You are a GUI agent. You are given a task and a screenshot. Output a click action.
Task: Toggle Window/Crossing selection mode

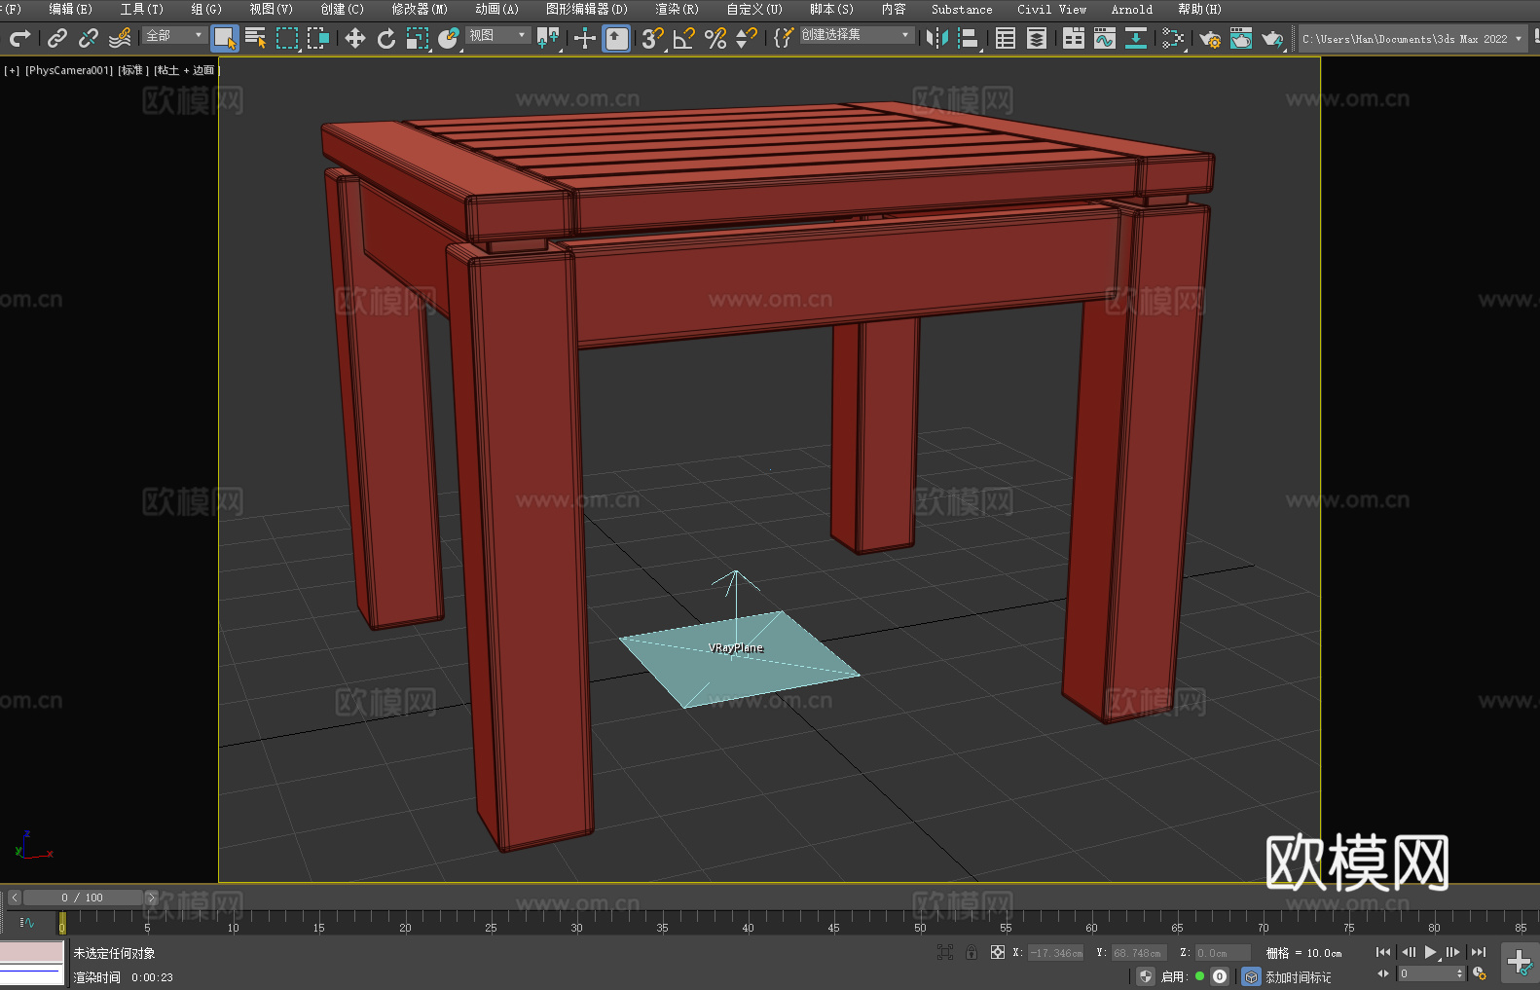point(318,38)
